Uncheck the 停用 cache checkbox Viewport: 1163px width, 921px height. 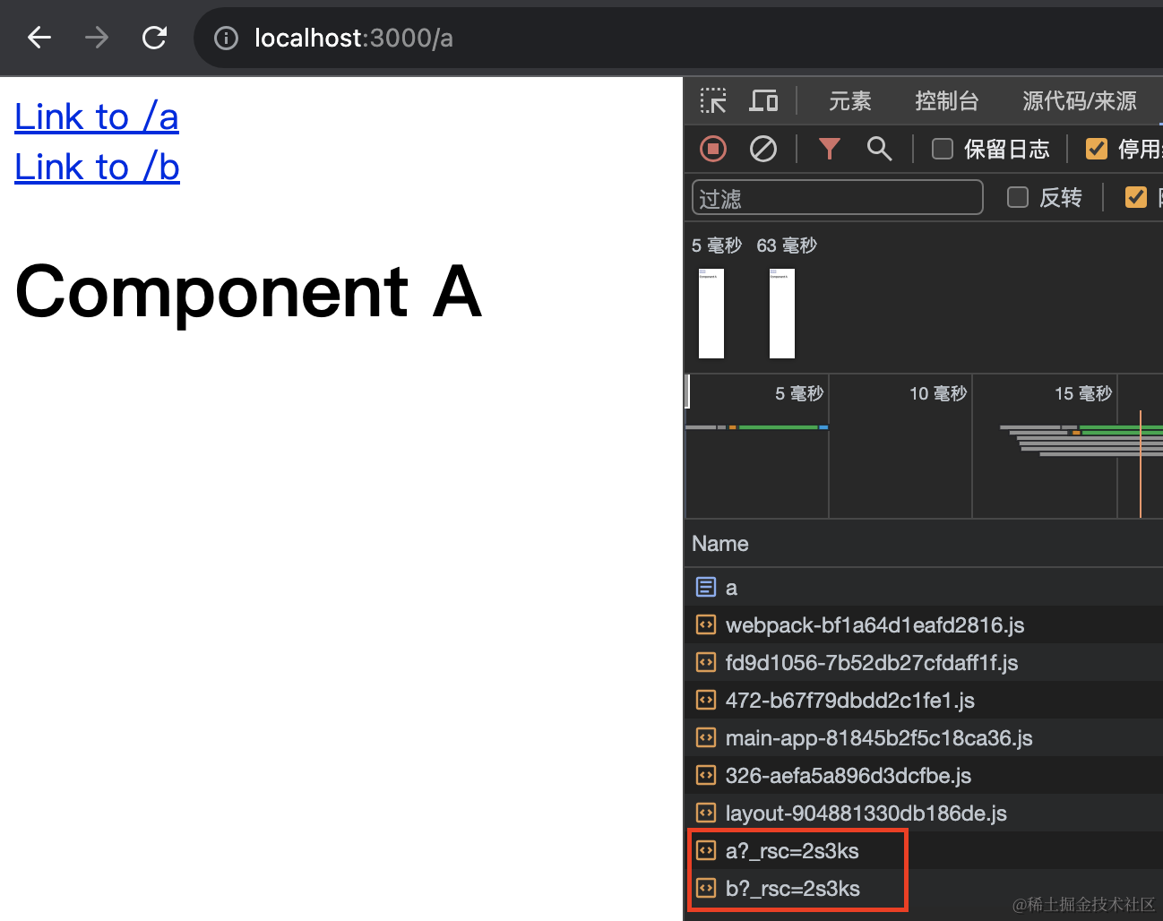[1097, 149]
